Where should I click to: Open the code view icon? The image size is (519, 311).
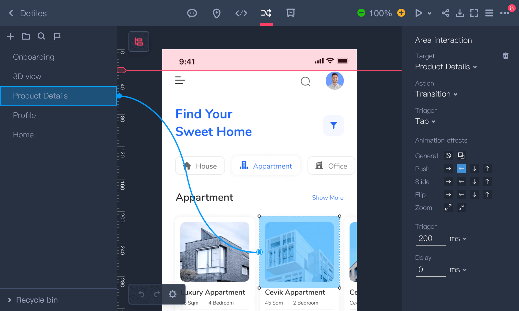[241, 13]
